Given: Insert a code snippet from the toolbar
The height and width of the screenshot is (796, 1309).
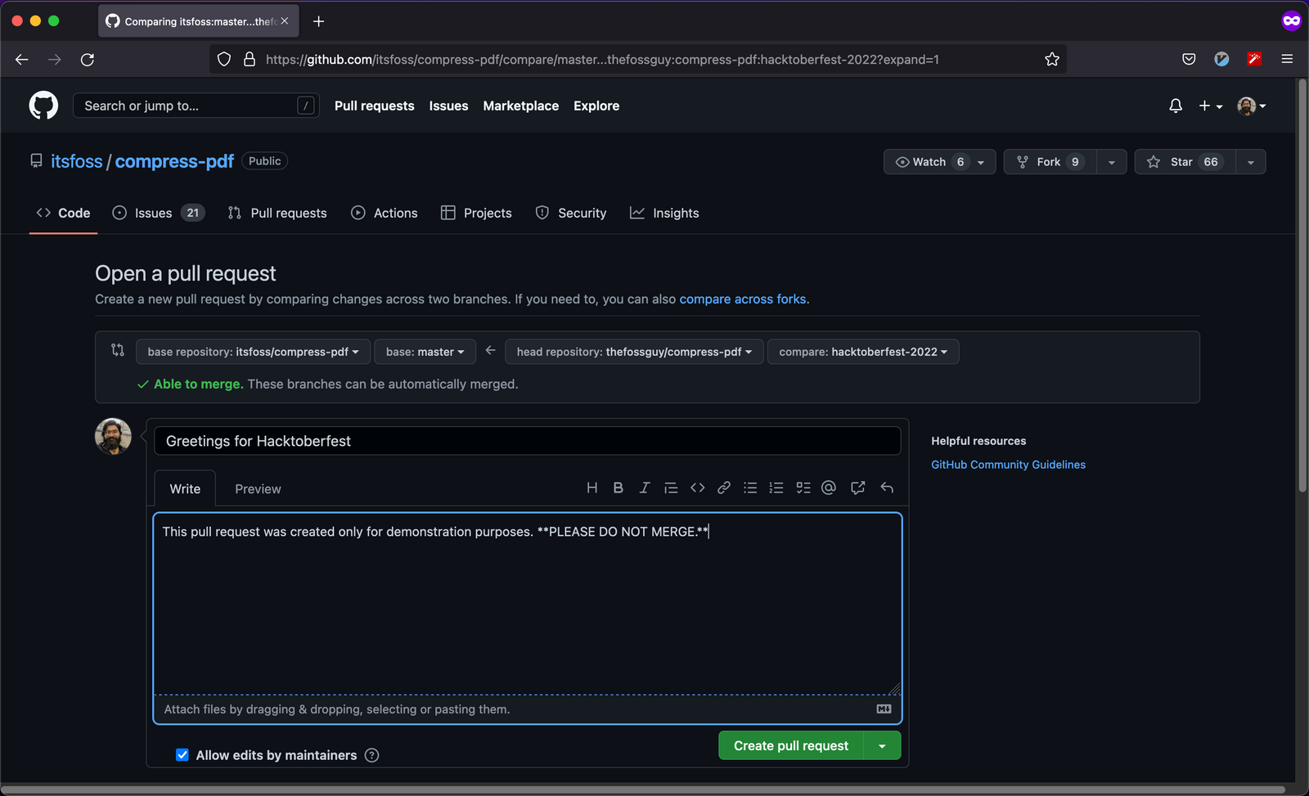Looking at the screenshot, I should (697, 488).
